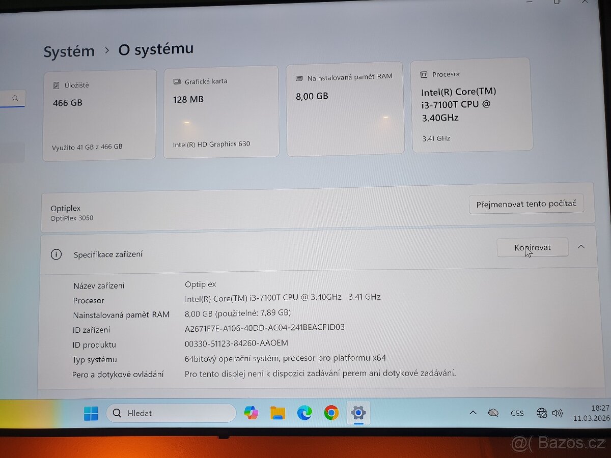Viewport: 611px width, 458px height.
Task: Open Google Chrome from the taskbar
Action: tap(331, 412)
